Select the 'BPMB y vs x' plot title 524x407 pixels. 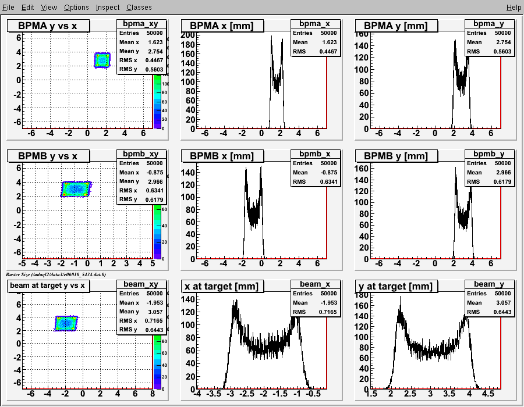(x=48, y=156)
